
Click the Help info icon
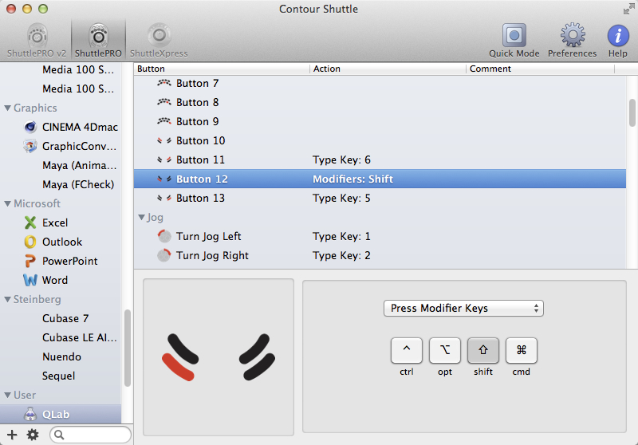pyautogui.click(x=617, y=37)
